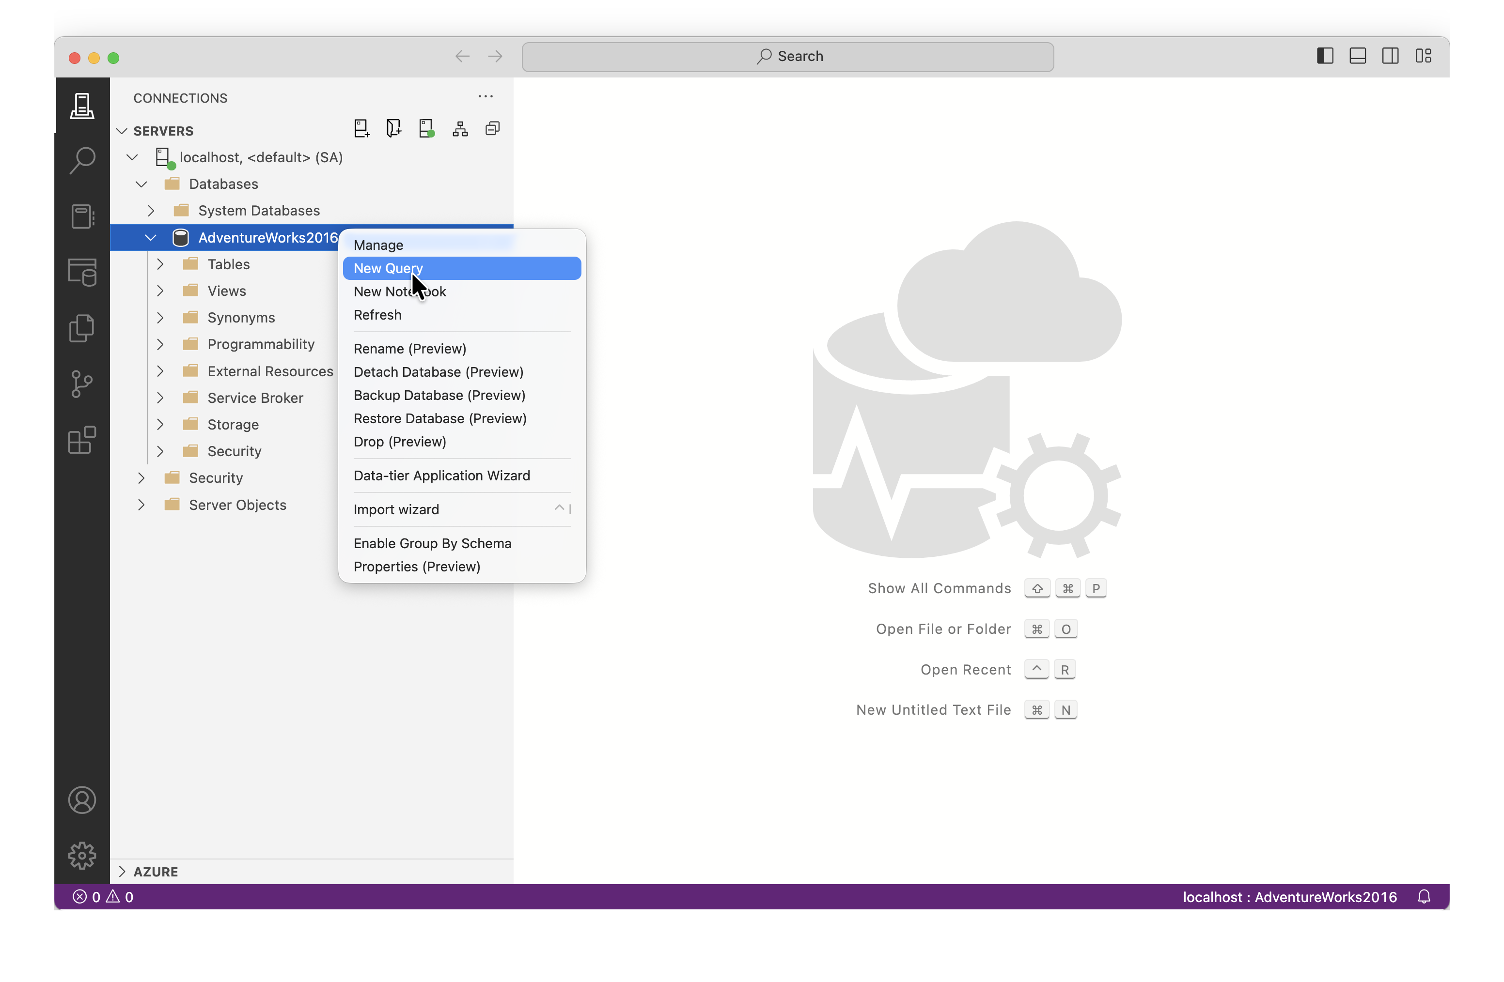Expand the Programmability folder
The image size is (1504, 982).
coord(160,344)
